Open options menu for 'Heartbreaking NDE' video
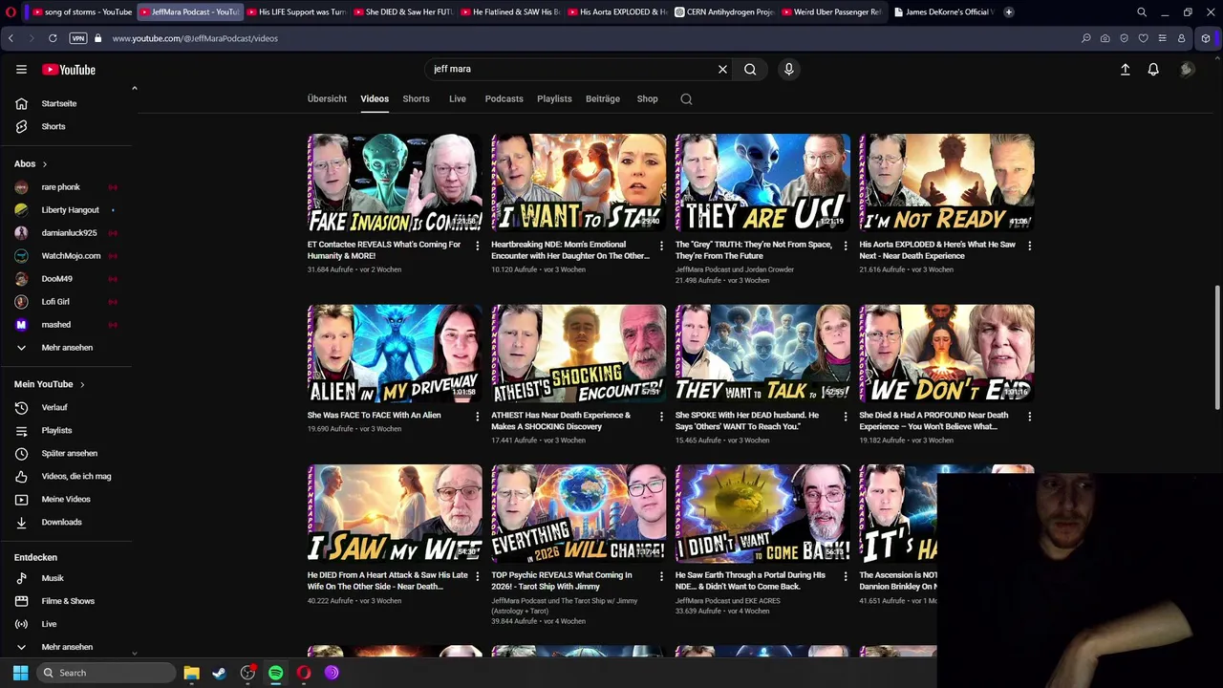 click(661, 246)
